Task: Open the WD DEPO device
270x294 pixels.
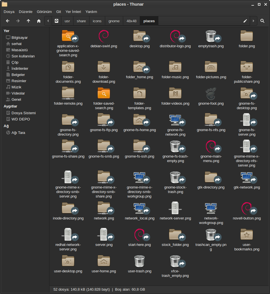Action: point(21,119)
